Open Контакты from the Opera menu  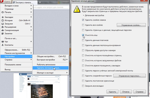[17, 45]
